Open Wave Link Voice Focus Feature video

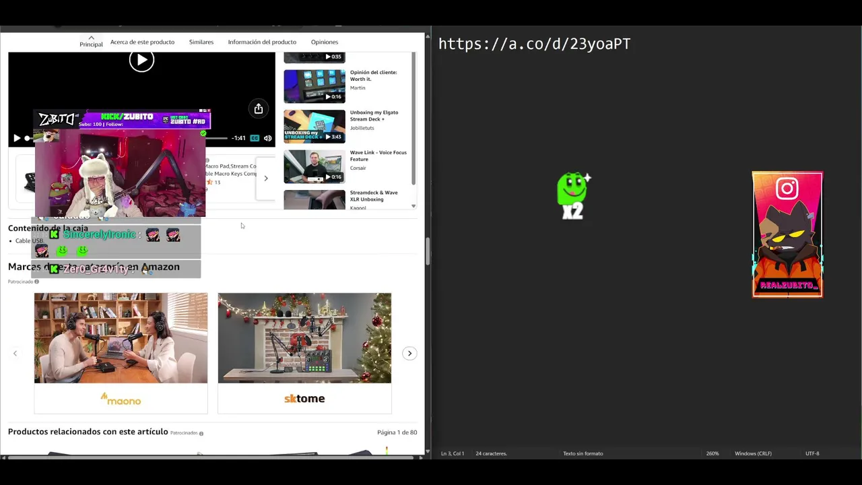pyautogui.click(x=314, y=166)
